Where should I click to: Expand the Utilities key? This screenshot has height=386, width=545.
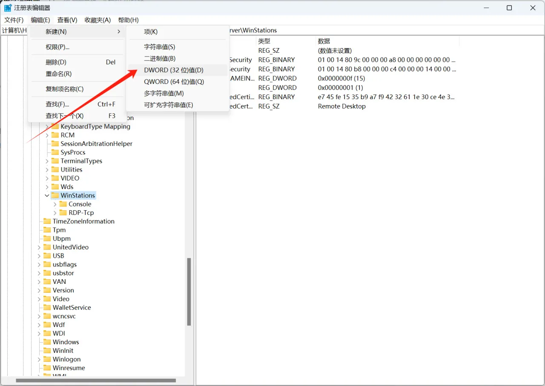47,169
